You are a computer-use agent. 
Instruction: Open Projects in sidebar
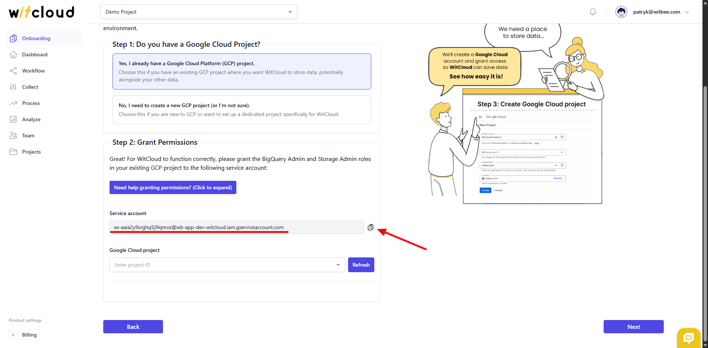44,152
